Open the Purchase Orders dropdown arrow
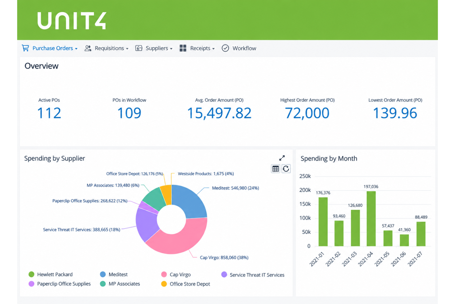 76,49
